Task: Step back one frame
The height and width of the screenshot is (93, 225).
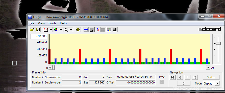Action: (180, 77)
